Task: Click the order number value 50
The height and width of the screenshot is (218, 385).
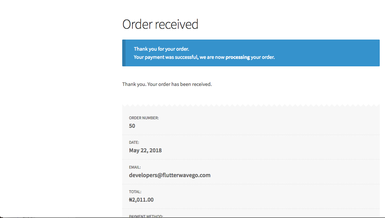Action: tap(132, 126)
